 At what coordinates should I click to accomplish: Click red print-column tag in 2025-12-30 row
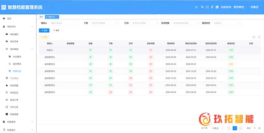pos(131,78)
